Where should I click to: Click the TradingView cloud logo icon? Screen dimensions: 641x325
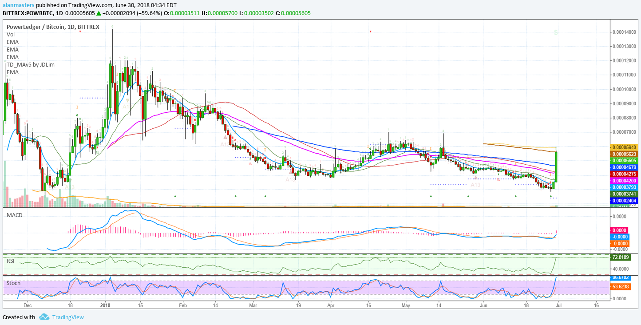coord(44,317)
